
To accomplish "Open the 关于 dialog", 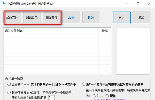I will pyautogui.click(x=122, y=17).
